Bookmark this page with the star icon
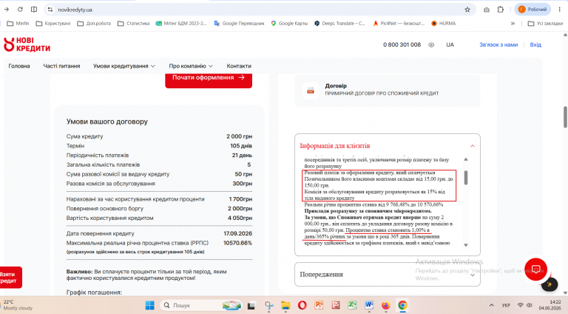The height and width of the screenshot is (314, 568). 467,10
